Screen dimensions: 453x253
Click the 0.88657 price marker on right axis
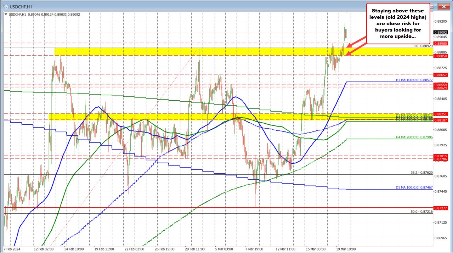[x=441, y=75]
